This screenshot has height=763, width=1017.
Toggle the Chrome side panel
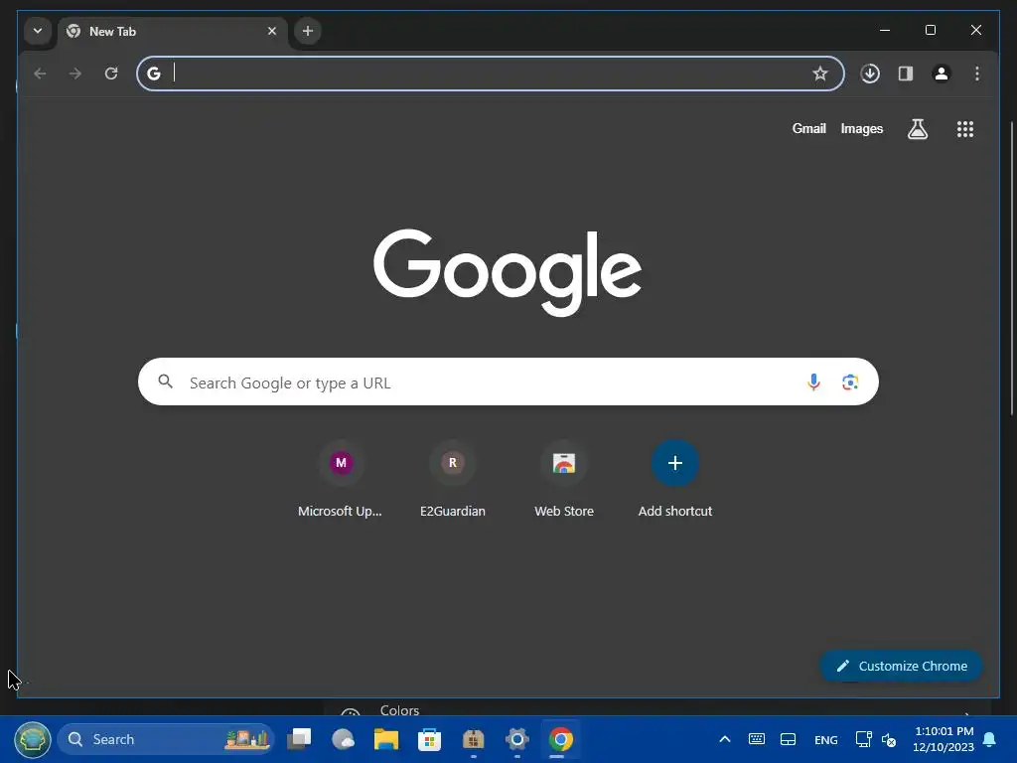click(x=906, y=74)
